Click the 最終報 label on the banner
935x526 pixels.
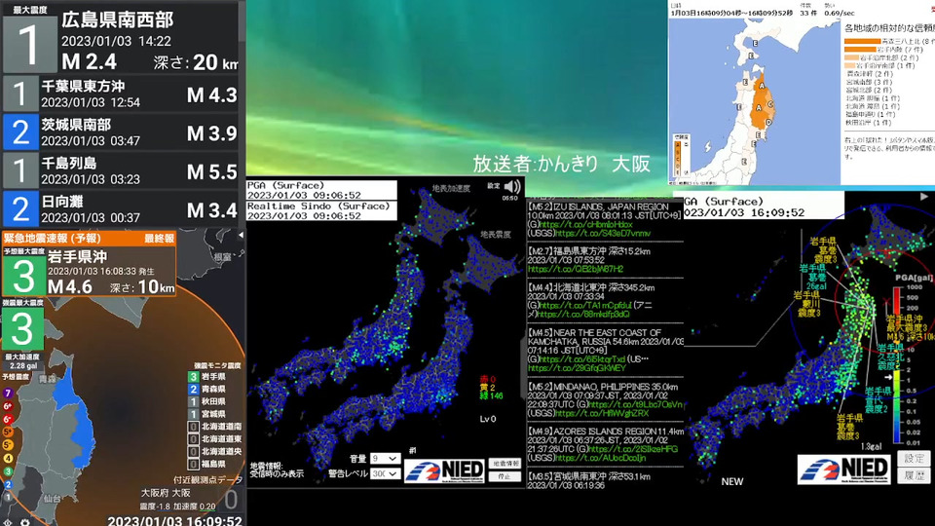159,239
